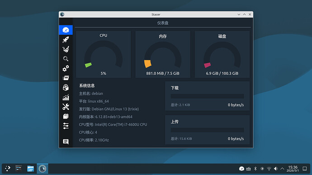Click the 881.0 MiB / 7.5 GiB text
The image size is (312, 175).
point(163,73)
